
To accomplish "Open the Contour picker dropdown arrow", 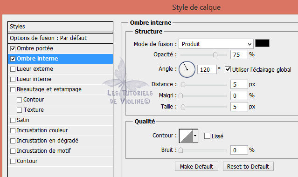I will click(195, 136).
